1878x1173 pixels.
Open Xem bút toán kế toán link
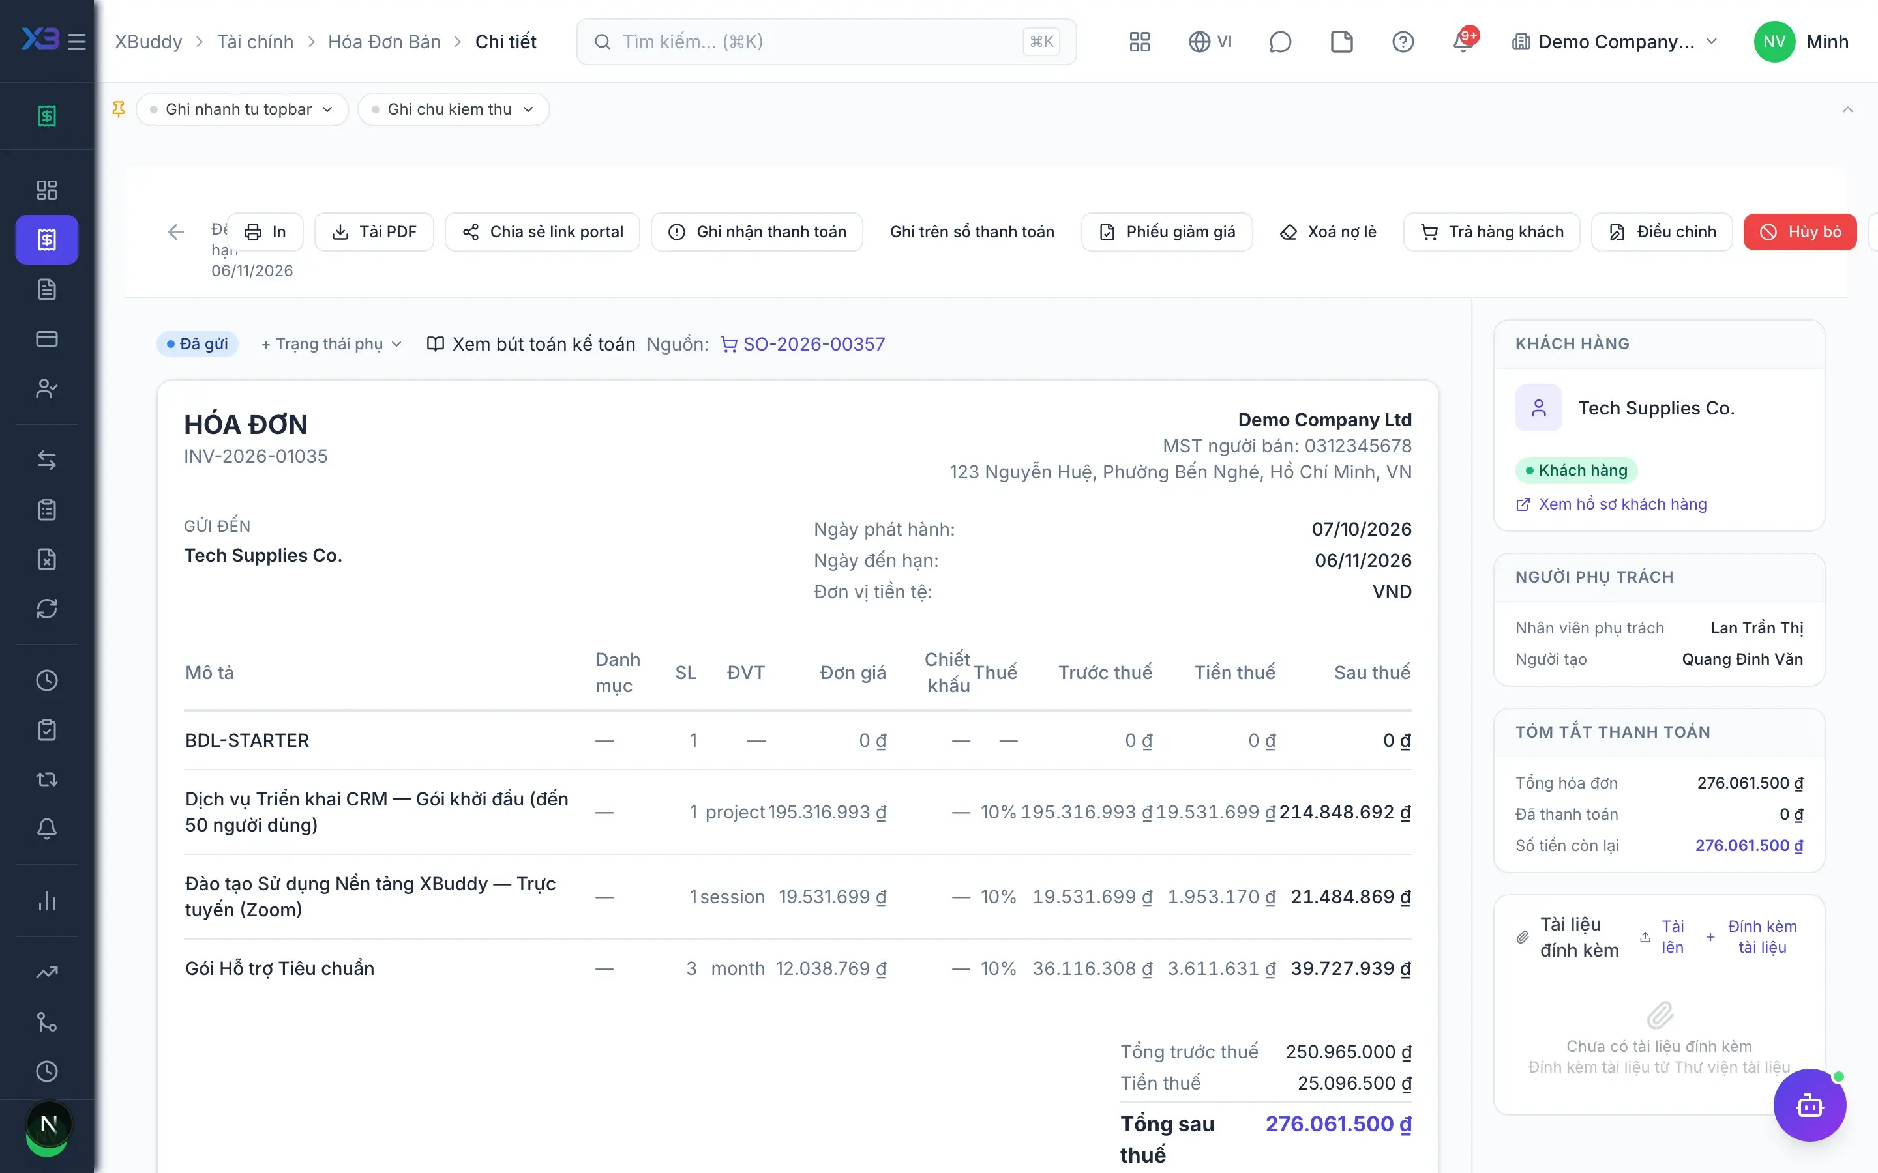[x=531, y=343]
